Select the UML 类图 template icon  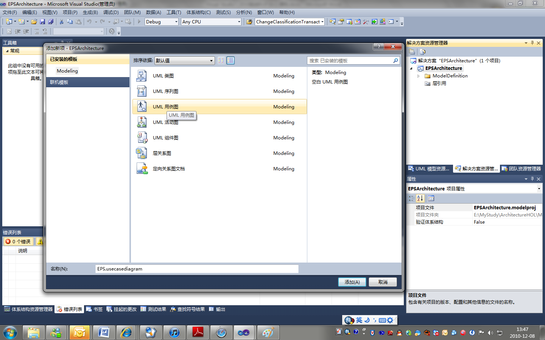pyautogui.click(x=142, y=76)
